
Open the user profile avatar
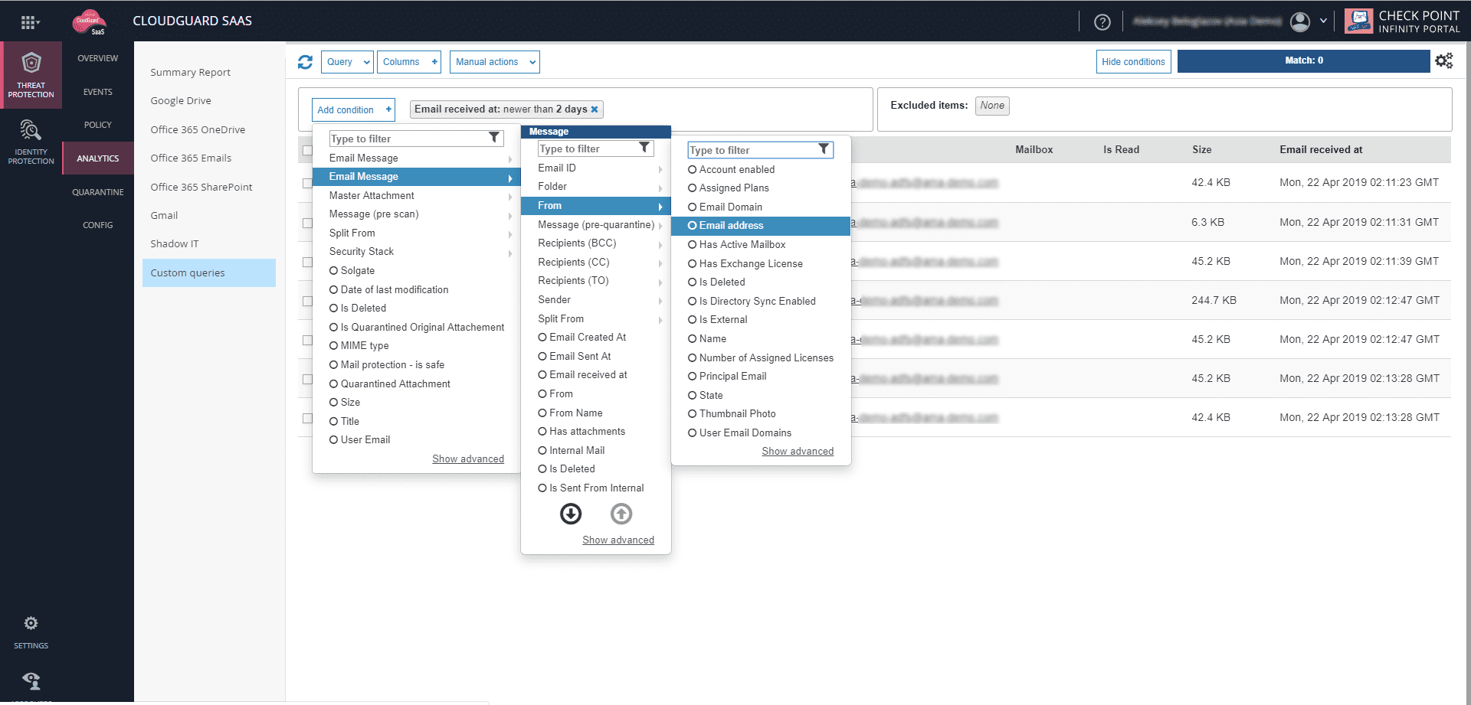point(1300,22)
